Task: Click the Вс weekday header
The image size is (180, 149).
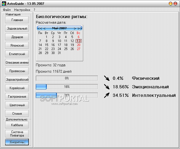Action: (79, 33)
